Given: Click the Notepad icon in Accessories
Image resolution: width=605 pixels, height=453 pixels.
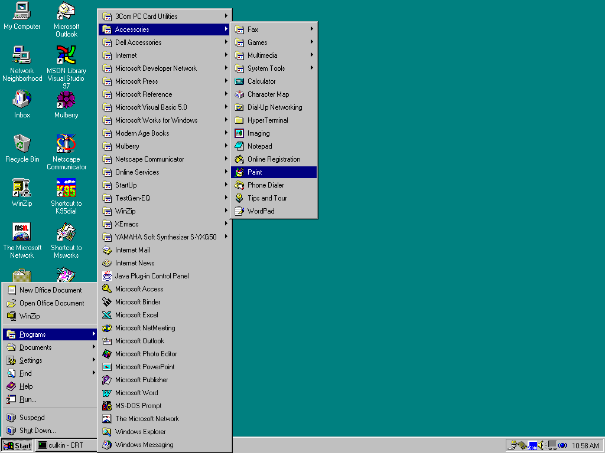Looking at the screenshot, I should point(239,146).
